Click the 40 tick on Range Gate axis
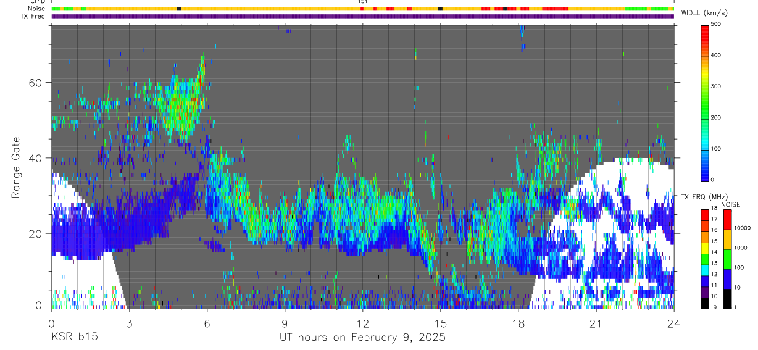The image size is (758, 350). click(35, 158)
